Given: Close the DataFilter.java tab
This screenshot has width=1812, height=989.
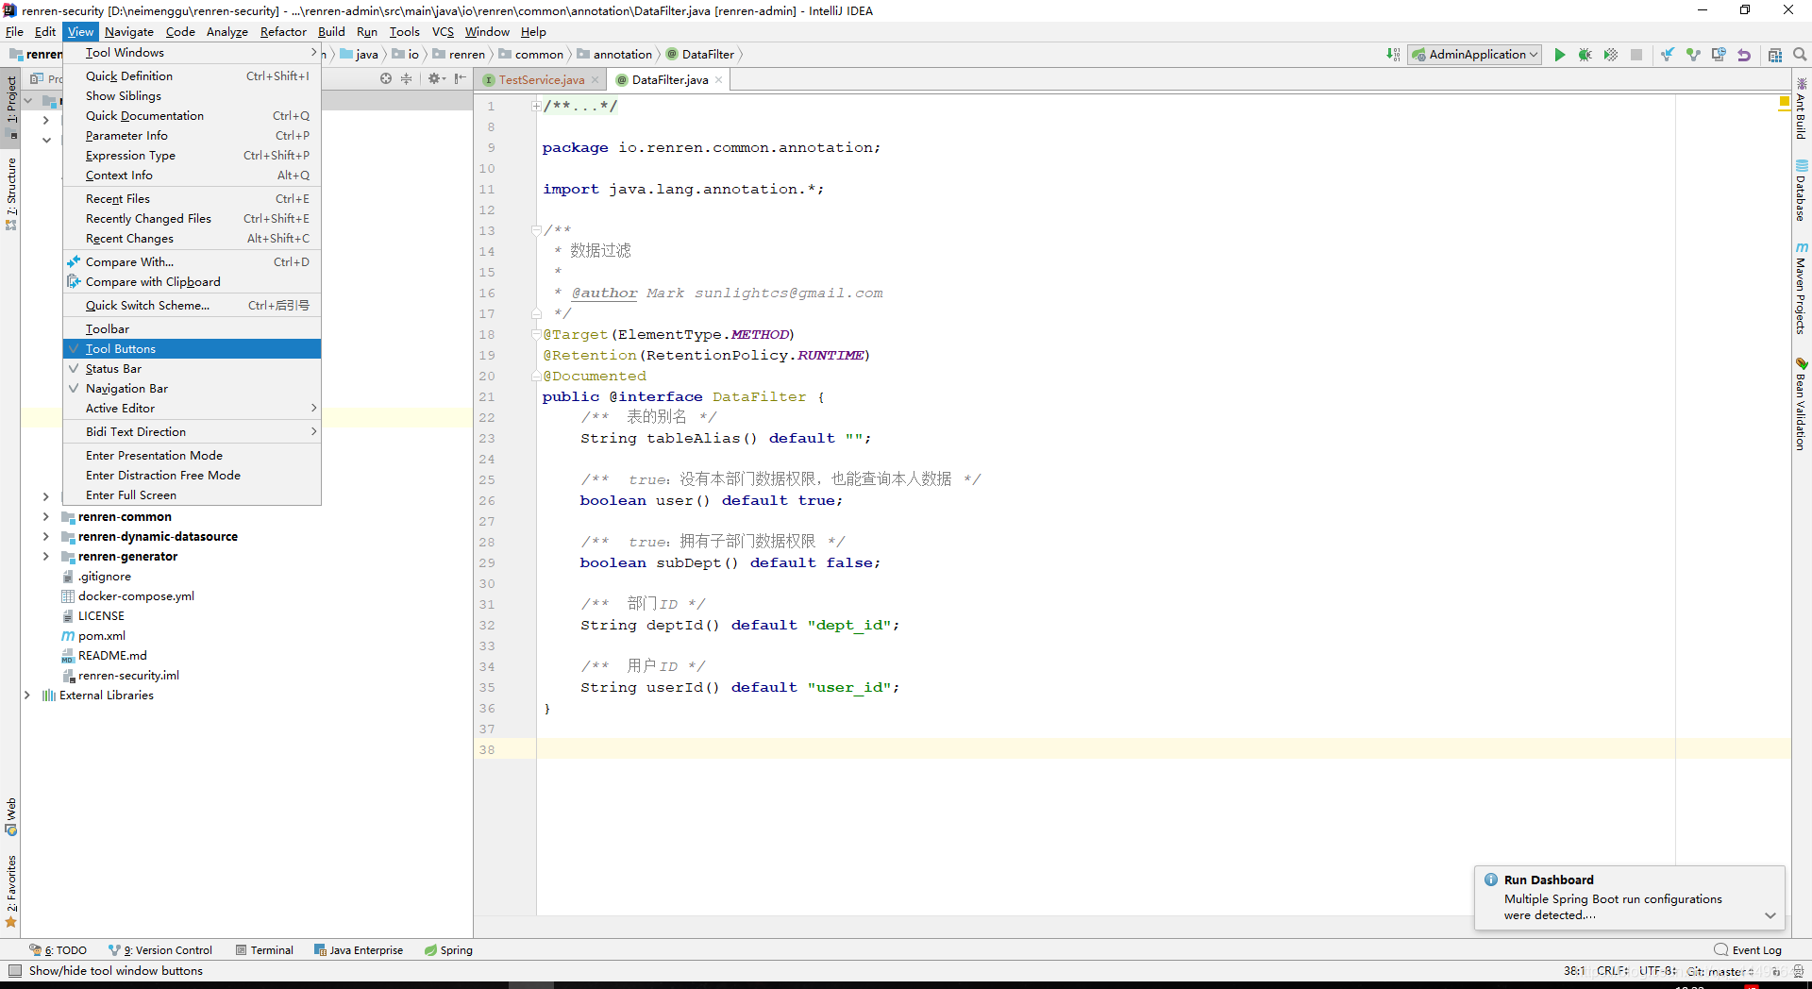Looking at the screenshot, I should point(719,80).
